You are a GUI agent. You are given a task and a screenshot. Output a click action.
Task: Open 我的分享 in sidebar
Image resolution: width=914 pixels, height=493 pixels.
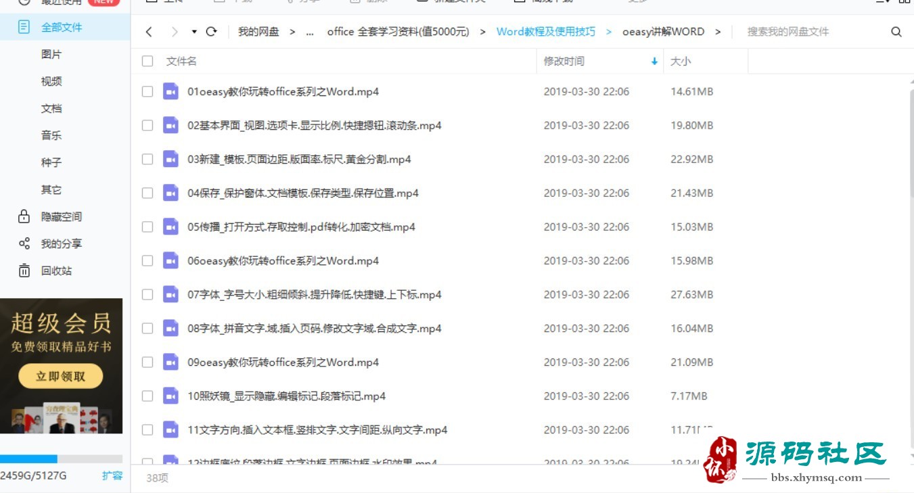pos(62,243)
